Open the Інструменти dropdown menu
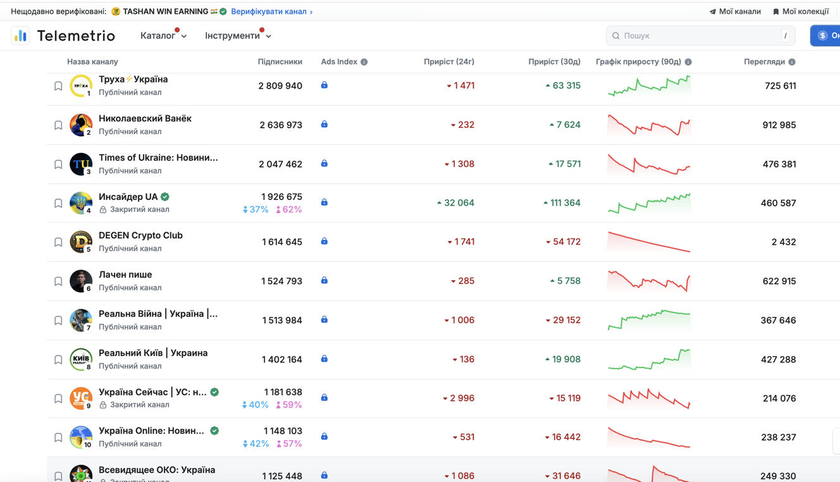This screenshot has width=840, height=482. click(x=238, y=36)
